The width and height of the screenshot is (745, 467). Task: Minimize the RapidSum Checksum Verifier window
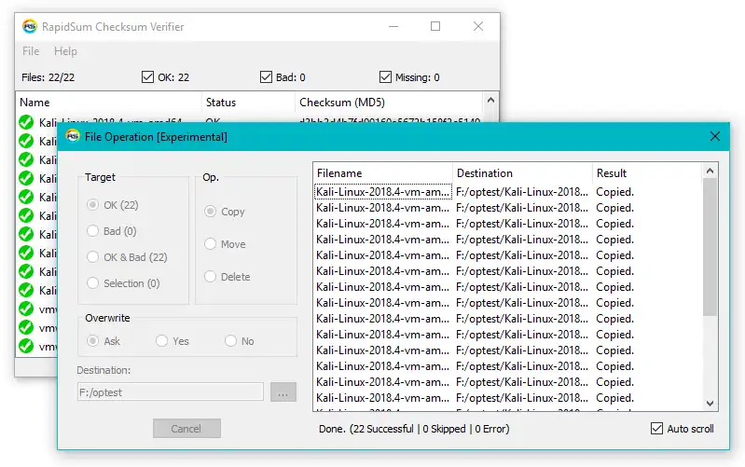tap(393, 27)
